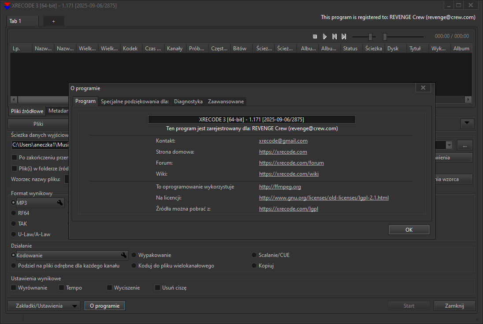
Task: Close the O programie dialog
Action: click(423, 88)
